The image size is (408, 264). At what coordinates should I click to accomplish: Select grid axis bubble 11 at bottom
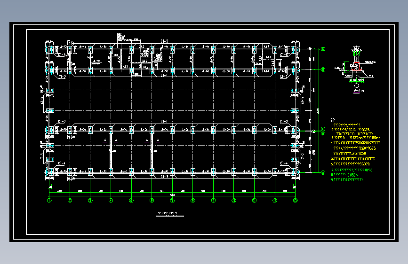tap(255, 200)
